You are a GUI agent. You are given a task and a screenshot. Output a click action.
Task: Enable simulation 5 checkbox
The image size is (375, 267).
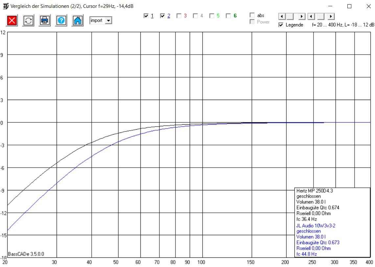coord(212,16)
